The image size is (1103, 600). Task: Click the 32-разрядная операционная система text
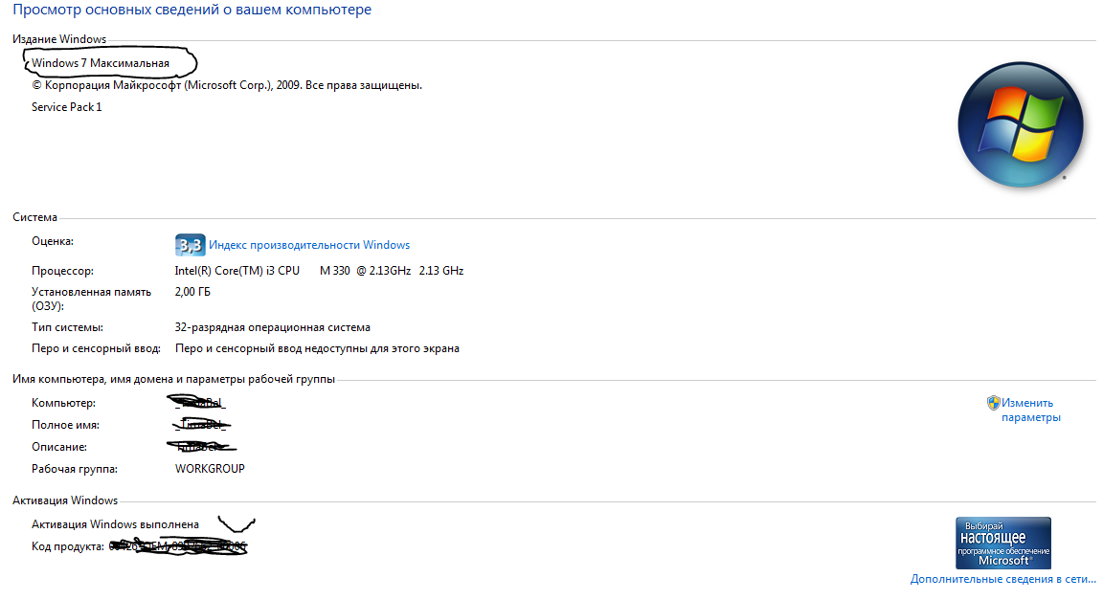coord(272,328)
